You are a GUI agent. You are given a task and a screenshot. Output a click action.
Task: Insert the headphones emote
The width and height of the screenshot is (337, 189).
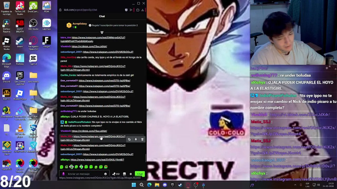coord(81,167)
